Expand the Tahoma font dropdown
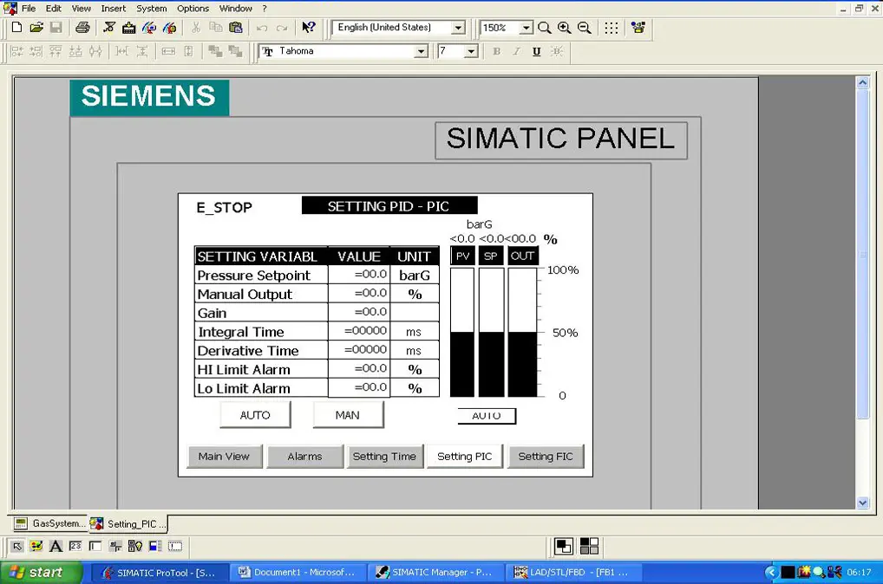The width and height of the screenshot is (883, 584). tap(421, 51)
